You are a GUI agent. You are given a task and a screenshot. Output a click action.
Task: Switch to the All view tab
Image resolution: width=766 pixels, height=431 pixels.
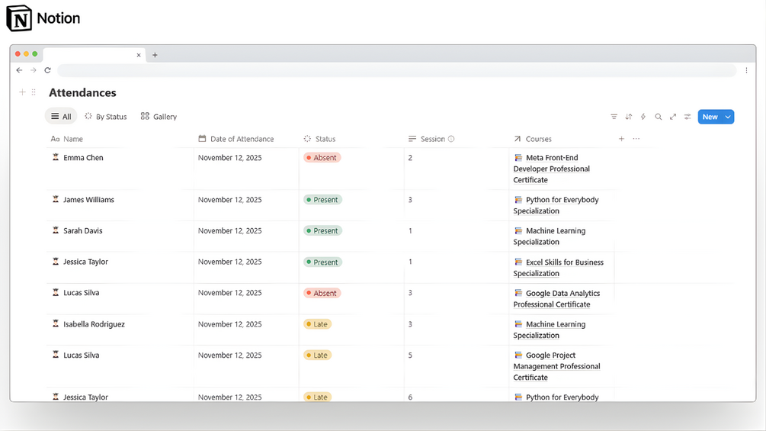61,116
